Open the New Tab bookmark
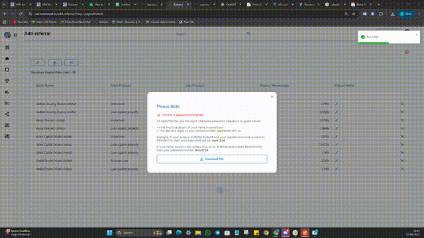 [187, 22]
